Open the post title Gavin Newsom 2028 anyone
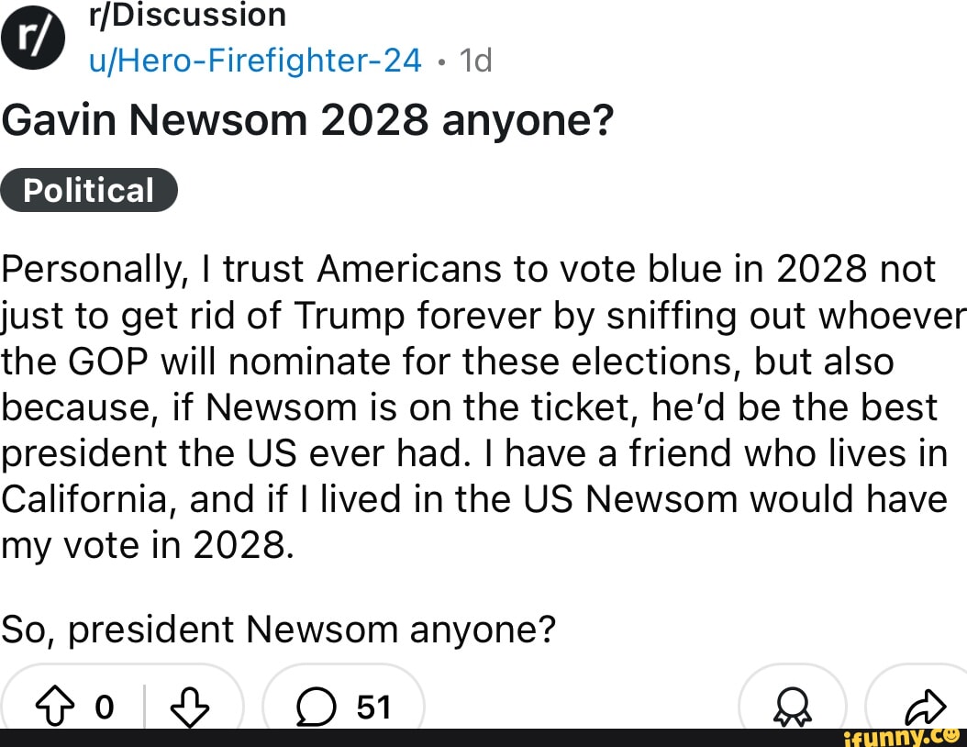Screen dimensions: 967x747 [307, 119]
